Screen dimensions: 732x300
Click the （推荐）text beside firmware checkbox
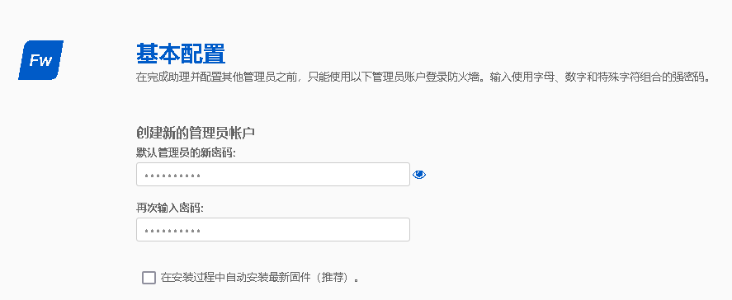tap(333, 278)
